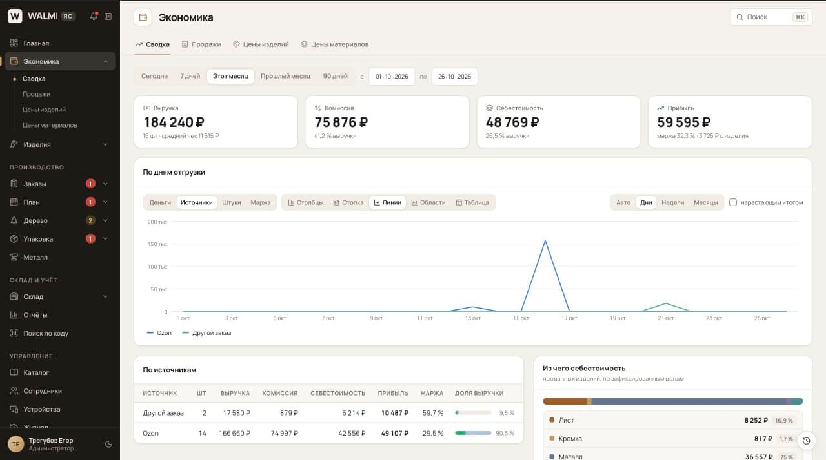Viewport: 826px width, 460px height.
Task: Expand the План chevron
Action: pos(105,202)
